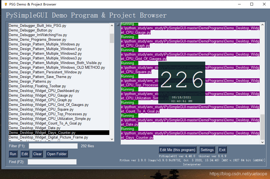Open the Settings button
Viewport: 270px width, 179px height.
click(x=207, y=150)
